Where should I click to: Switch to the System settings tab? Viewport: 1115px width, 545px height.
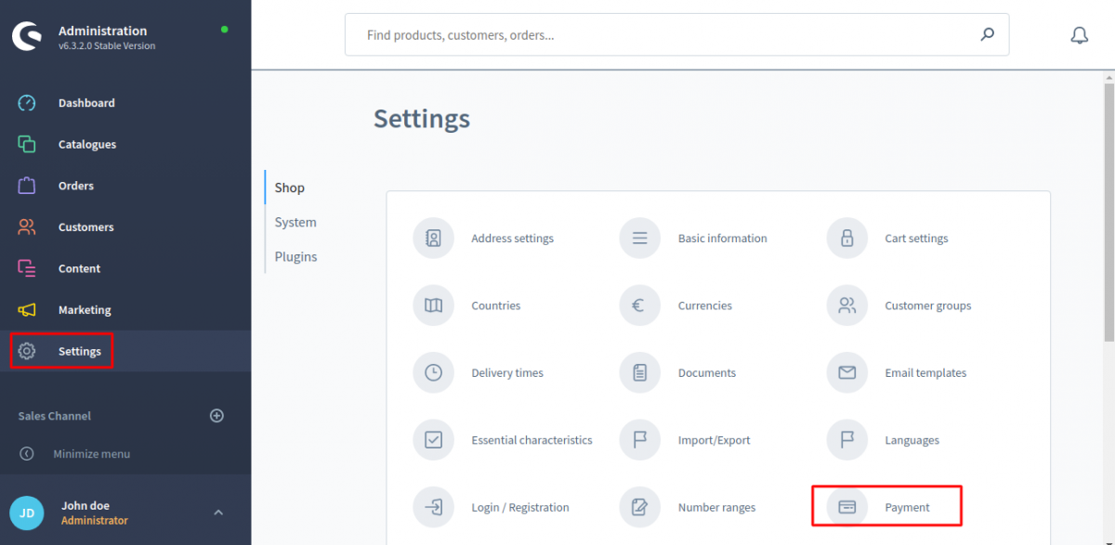point(295,222)
